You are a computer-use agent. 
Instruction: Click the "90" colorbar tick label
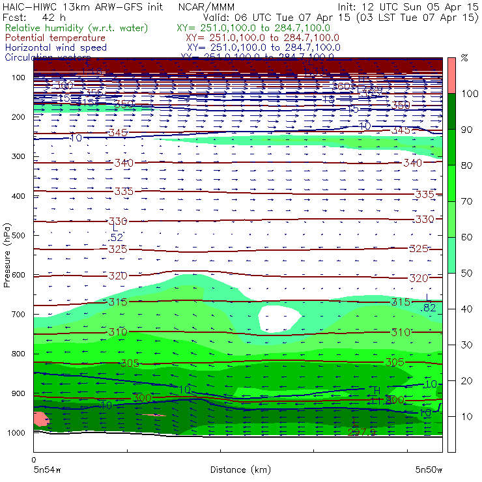(466, 130)
